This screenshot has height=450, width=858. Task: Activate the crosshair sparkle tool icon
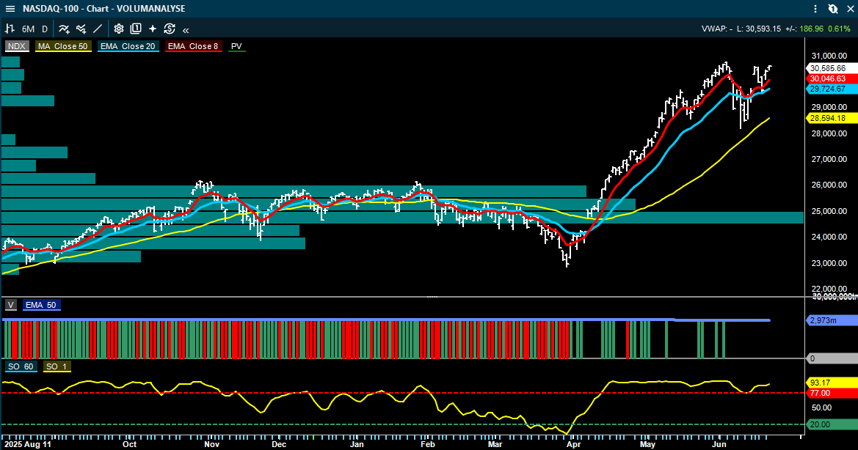153,29
